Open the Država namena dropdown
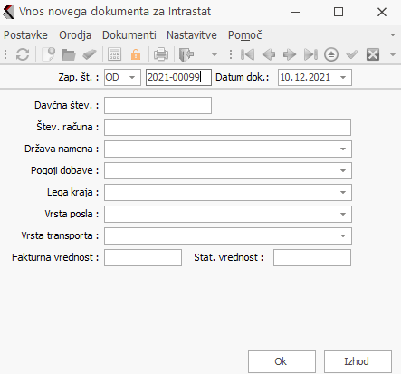This screenshot has height=374, width=401. pos(343,149)
